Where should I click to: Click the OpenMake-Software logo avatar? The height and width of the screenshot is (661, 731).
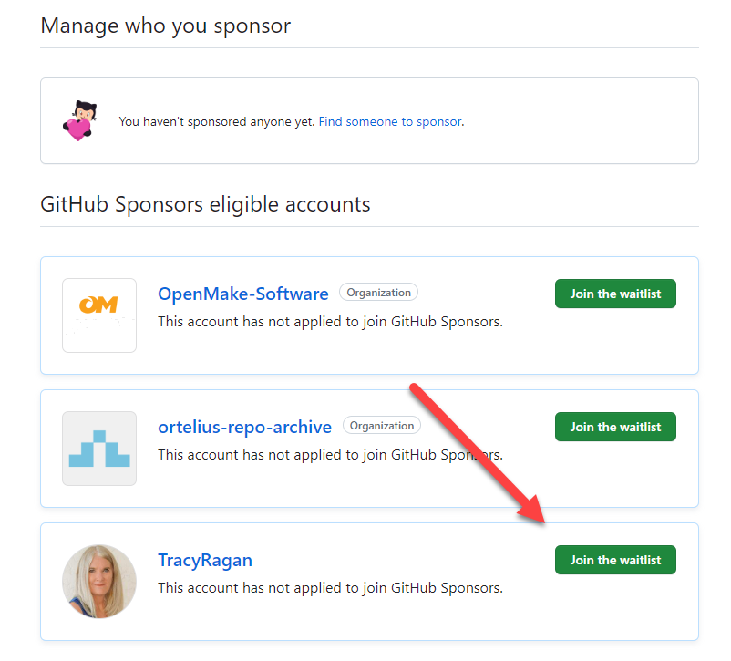click(99, 315)
